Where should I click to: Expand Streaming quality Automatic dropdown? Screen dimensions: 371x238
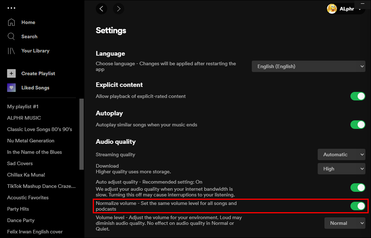(341, 155)
